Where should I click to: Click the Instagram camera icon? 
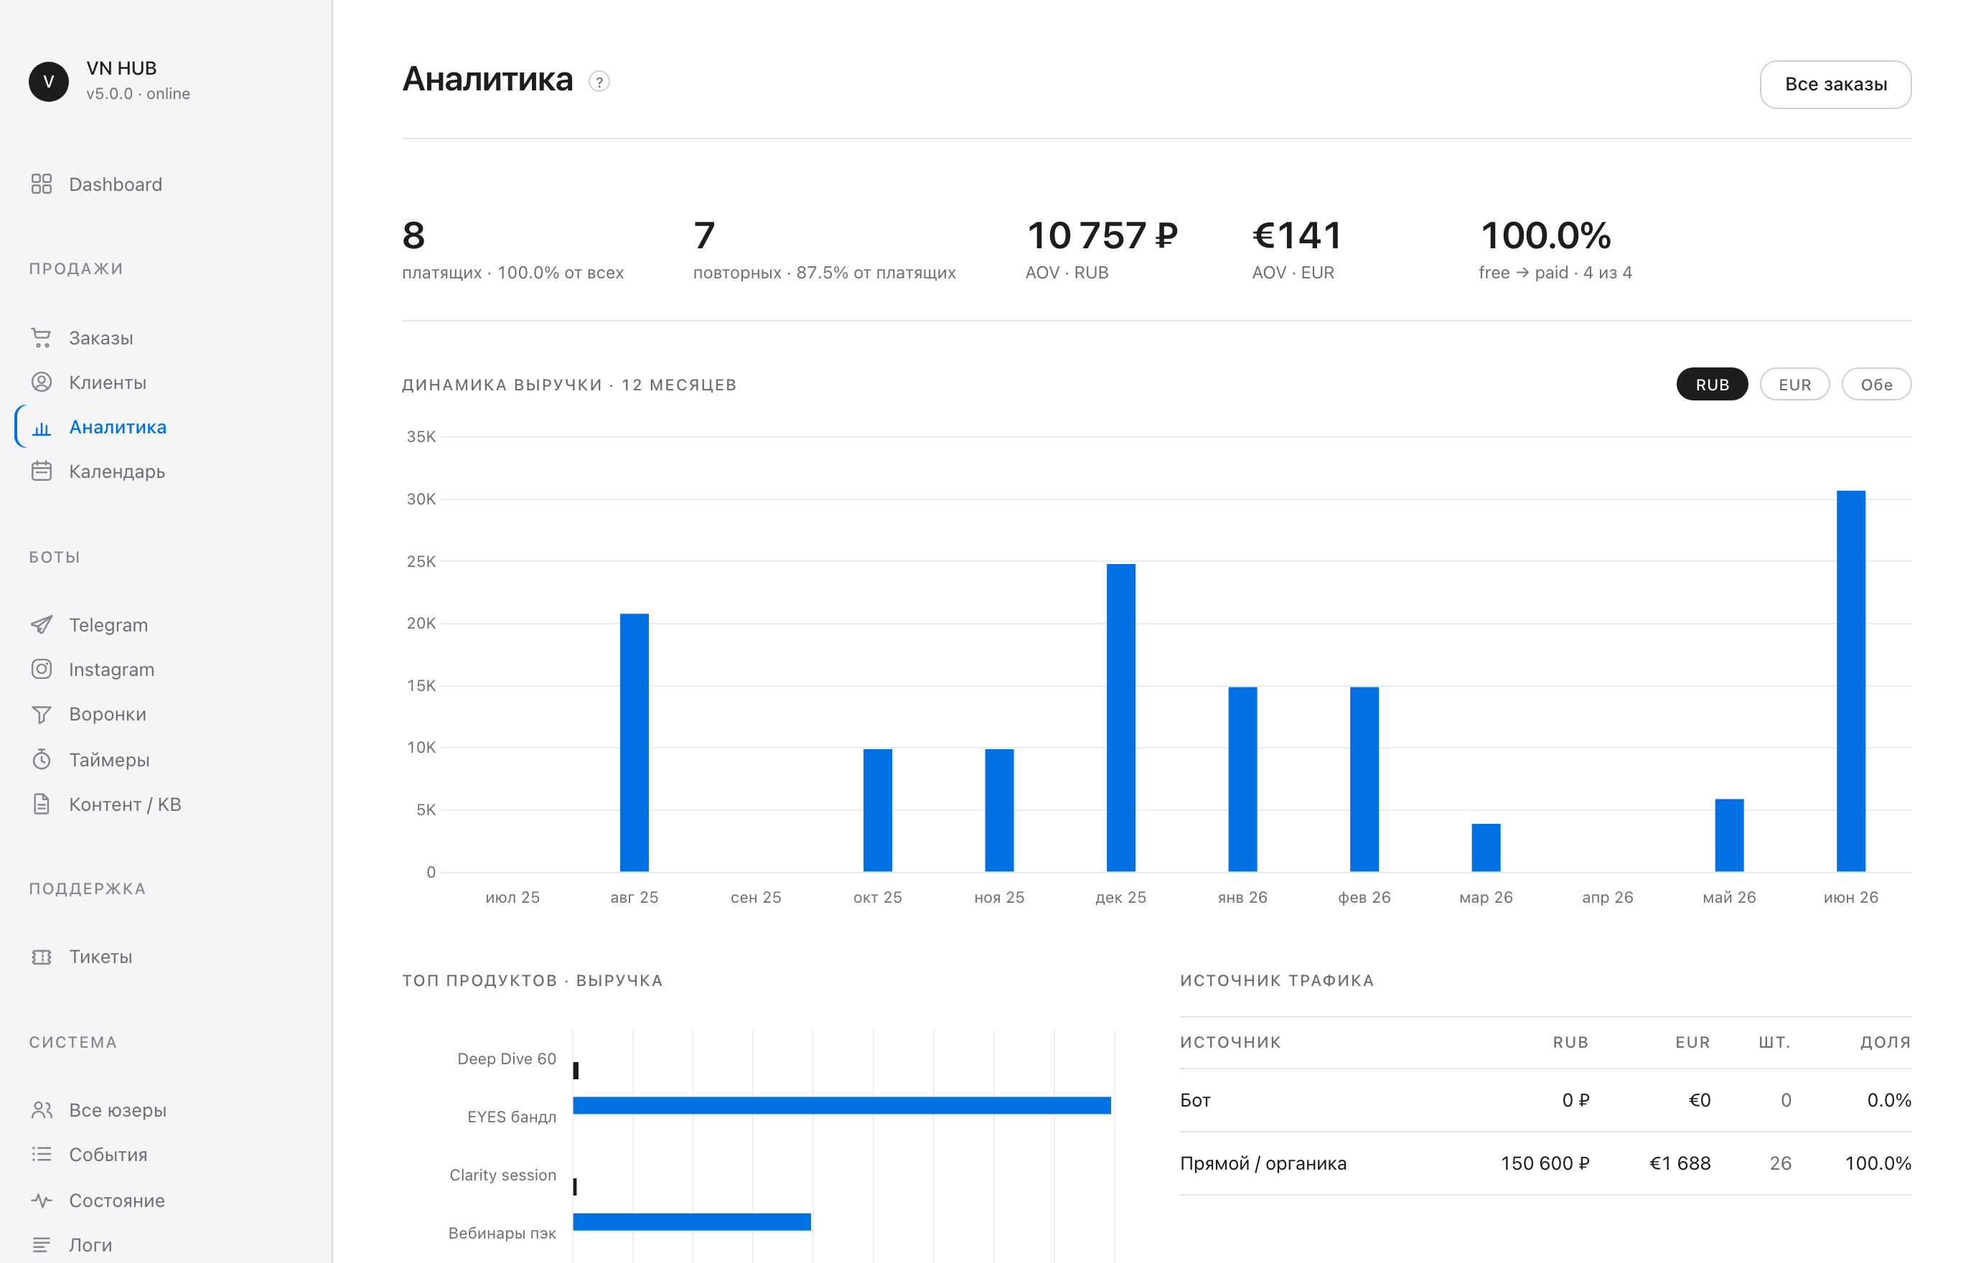41,670
